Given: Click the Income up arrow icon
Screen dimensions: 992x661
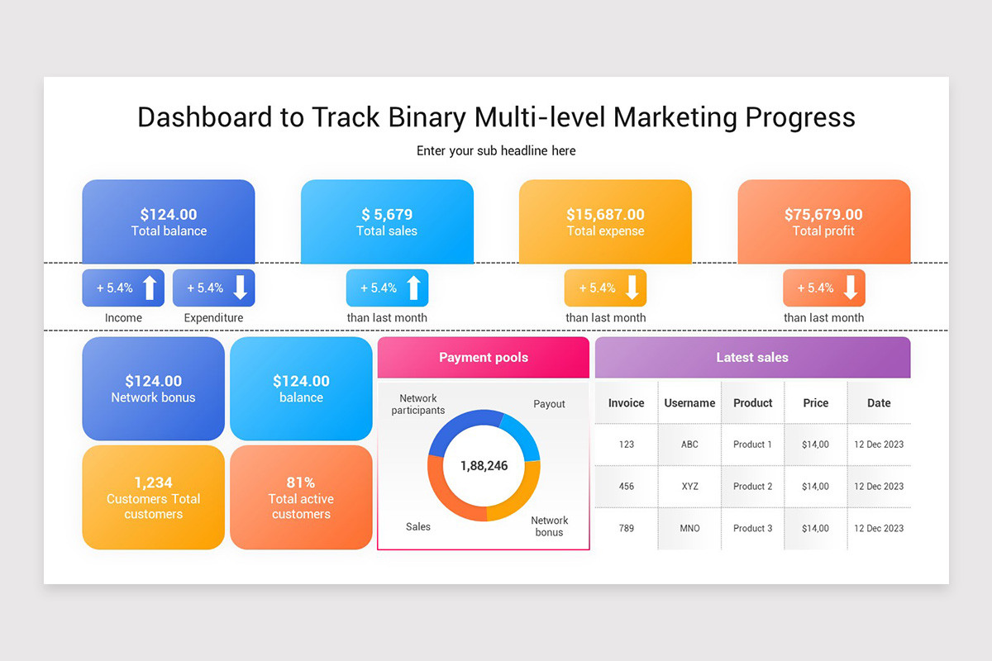Looking at the screenshot, I should pos(150,288).
